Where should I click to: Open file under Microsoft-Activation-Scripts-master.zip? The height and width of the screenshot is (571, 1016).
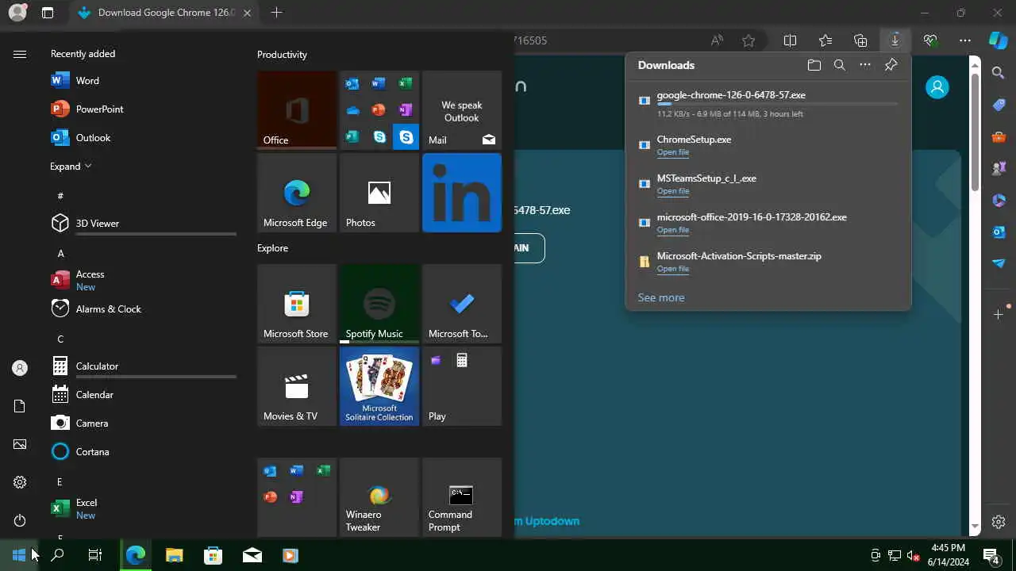pyautogui.click(x=672, y=269)
